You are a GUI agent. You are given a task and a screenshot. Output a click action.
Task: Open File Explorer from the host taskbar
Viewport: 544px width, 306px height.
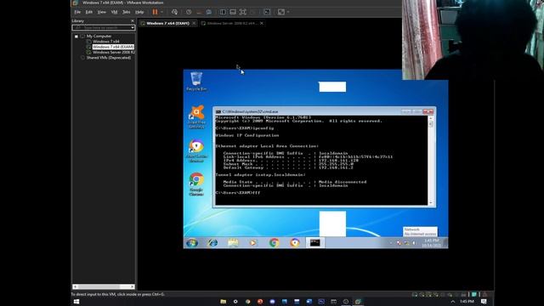pos(223,302)
